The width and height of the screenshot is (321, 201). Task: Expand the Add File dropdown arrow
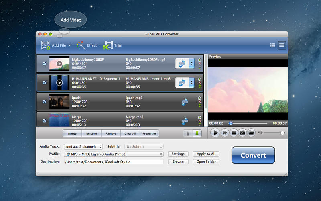[69, 46]
